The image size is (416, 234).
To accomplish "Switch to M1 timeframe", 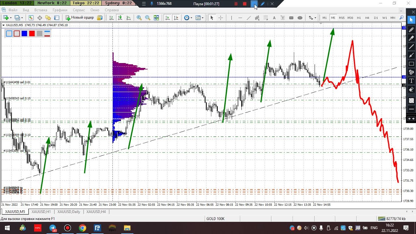I will [x=325, y=18].
